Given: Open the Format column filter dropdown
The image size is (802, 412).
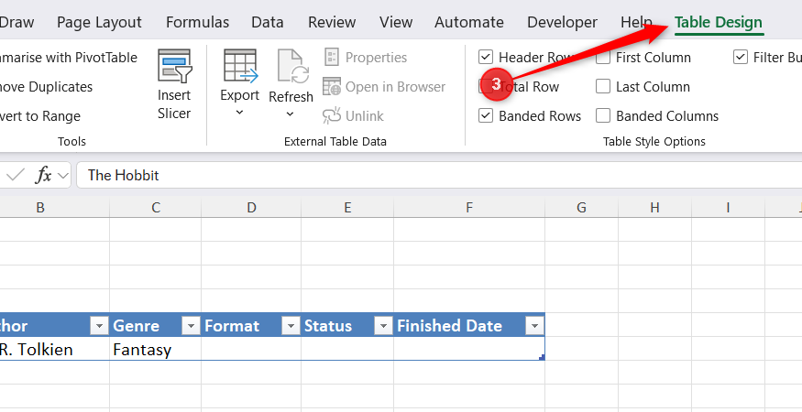Looking at the screenshot, I should click(291, 325).
